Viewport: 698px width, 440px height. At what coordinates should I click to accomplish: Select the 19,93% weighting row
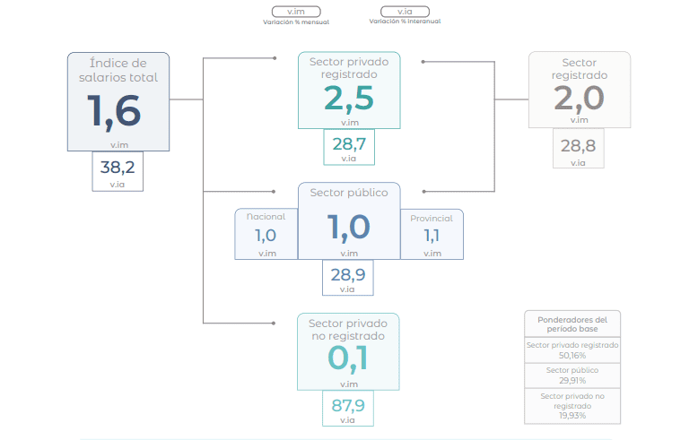572,406
